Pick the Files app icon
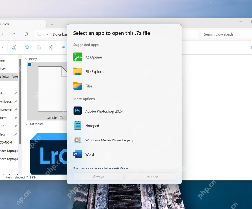 pyautogui.click(x=78, y=86)
